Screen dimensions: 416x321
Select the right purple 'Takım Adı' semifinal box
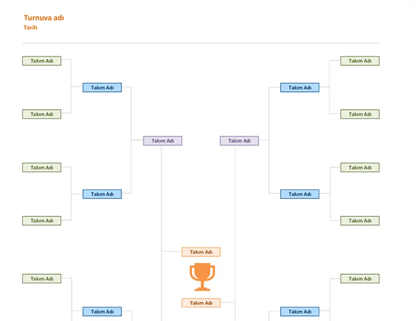tap(239, 141)
